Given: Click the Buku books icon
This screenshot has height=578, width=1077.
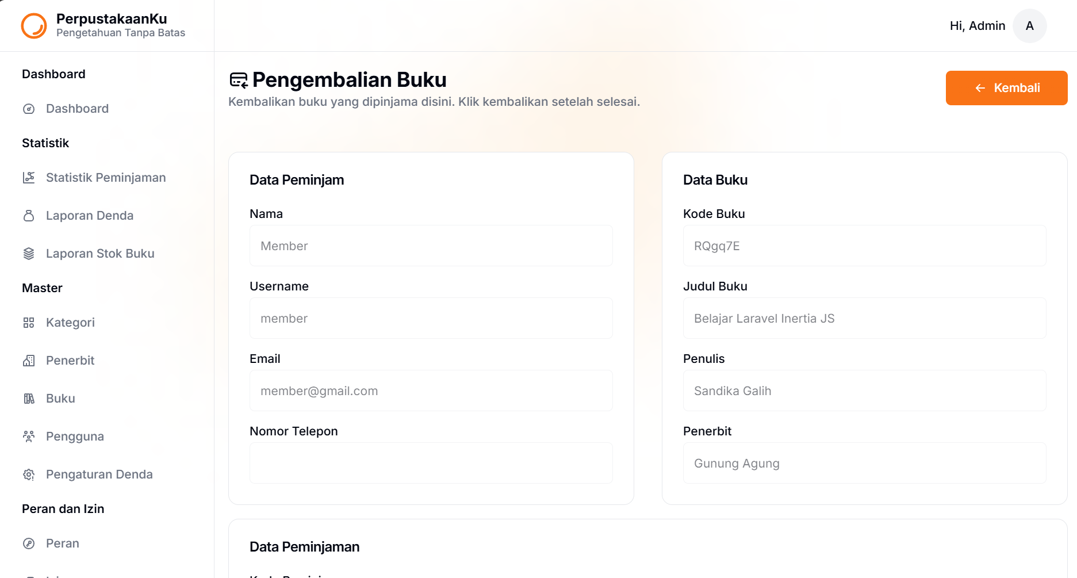Looking at the screenshot, I should [x=29, y=399].
